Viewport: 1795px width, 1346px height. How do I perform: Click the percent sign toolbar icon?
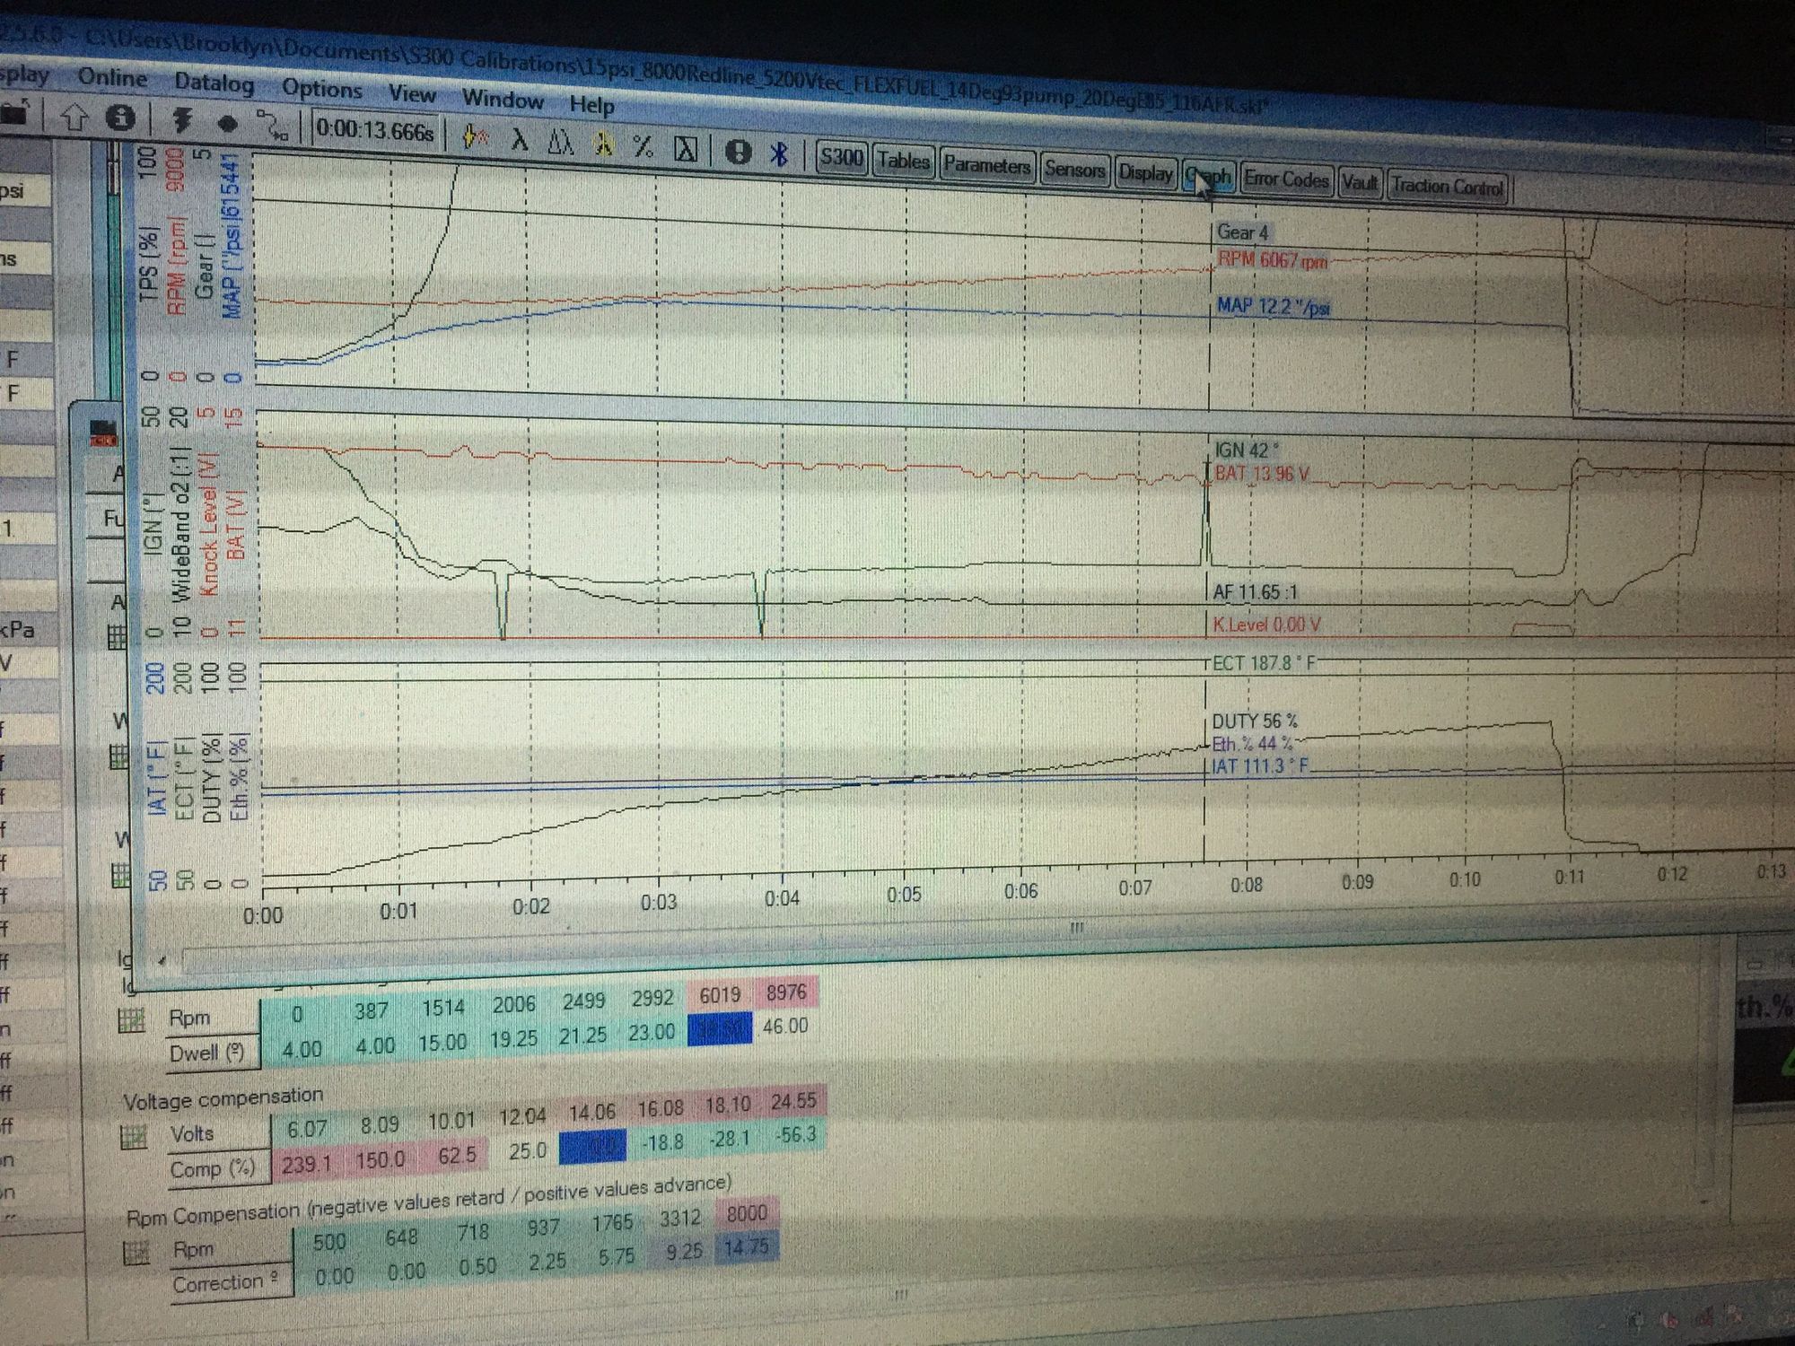tap(643, 146)
